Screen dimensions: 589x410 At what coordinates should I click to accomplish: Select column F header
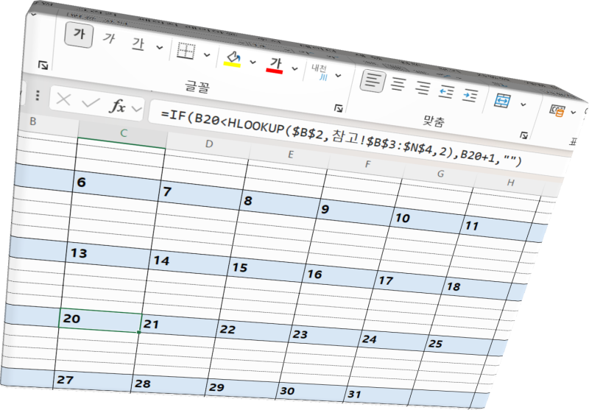pos(367,164)
